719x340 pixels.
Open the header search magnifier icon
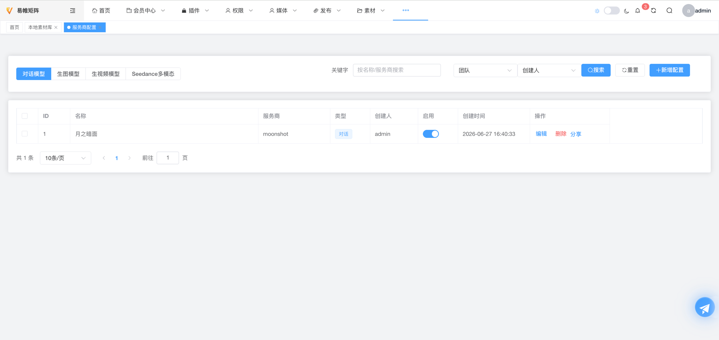click(x=669, y=11)
